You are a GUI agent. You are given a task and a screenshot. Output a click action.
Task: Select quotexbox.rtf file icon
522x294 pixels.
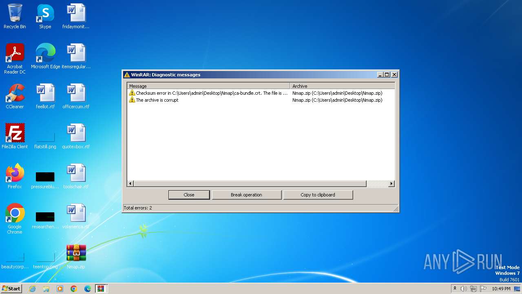tap(76, 136)
